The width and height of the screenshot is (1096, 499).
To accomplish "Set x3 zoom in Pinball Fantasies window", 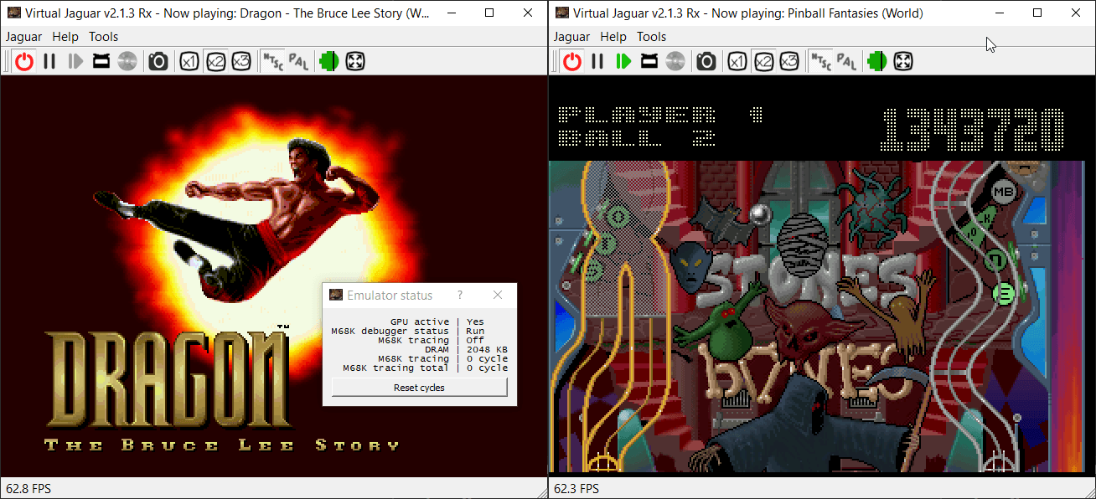I will click(789, 61).
